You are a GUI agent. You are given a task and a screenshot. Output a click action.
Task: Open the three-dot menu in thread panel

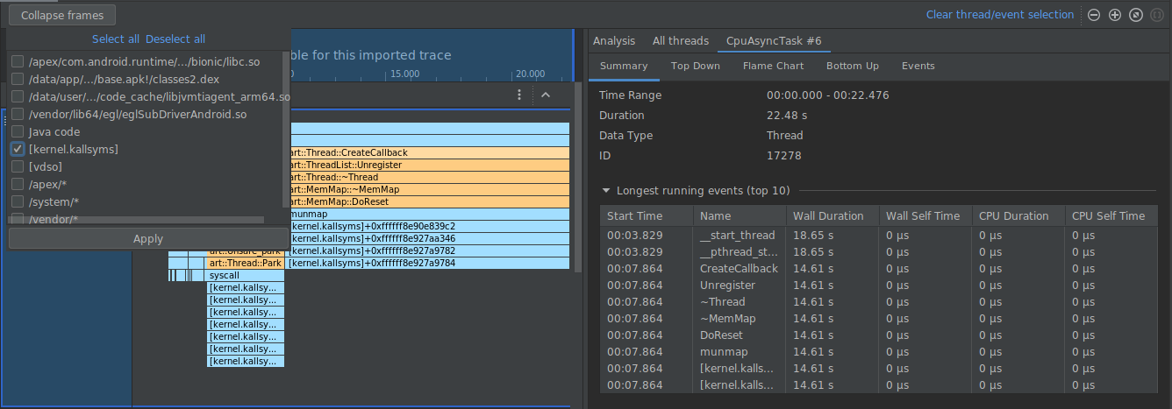519,95
